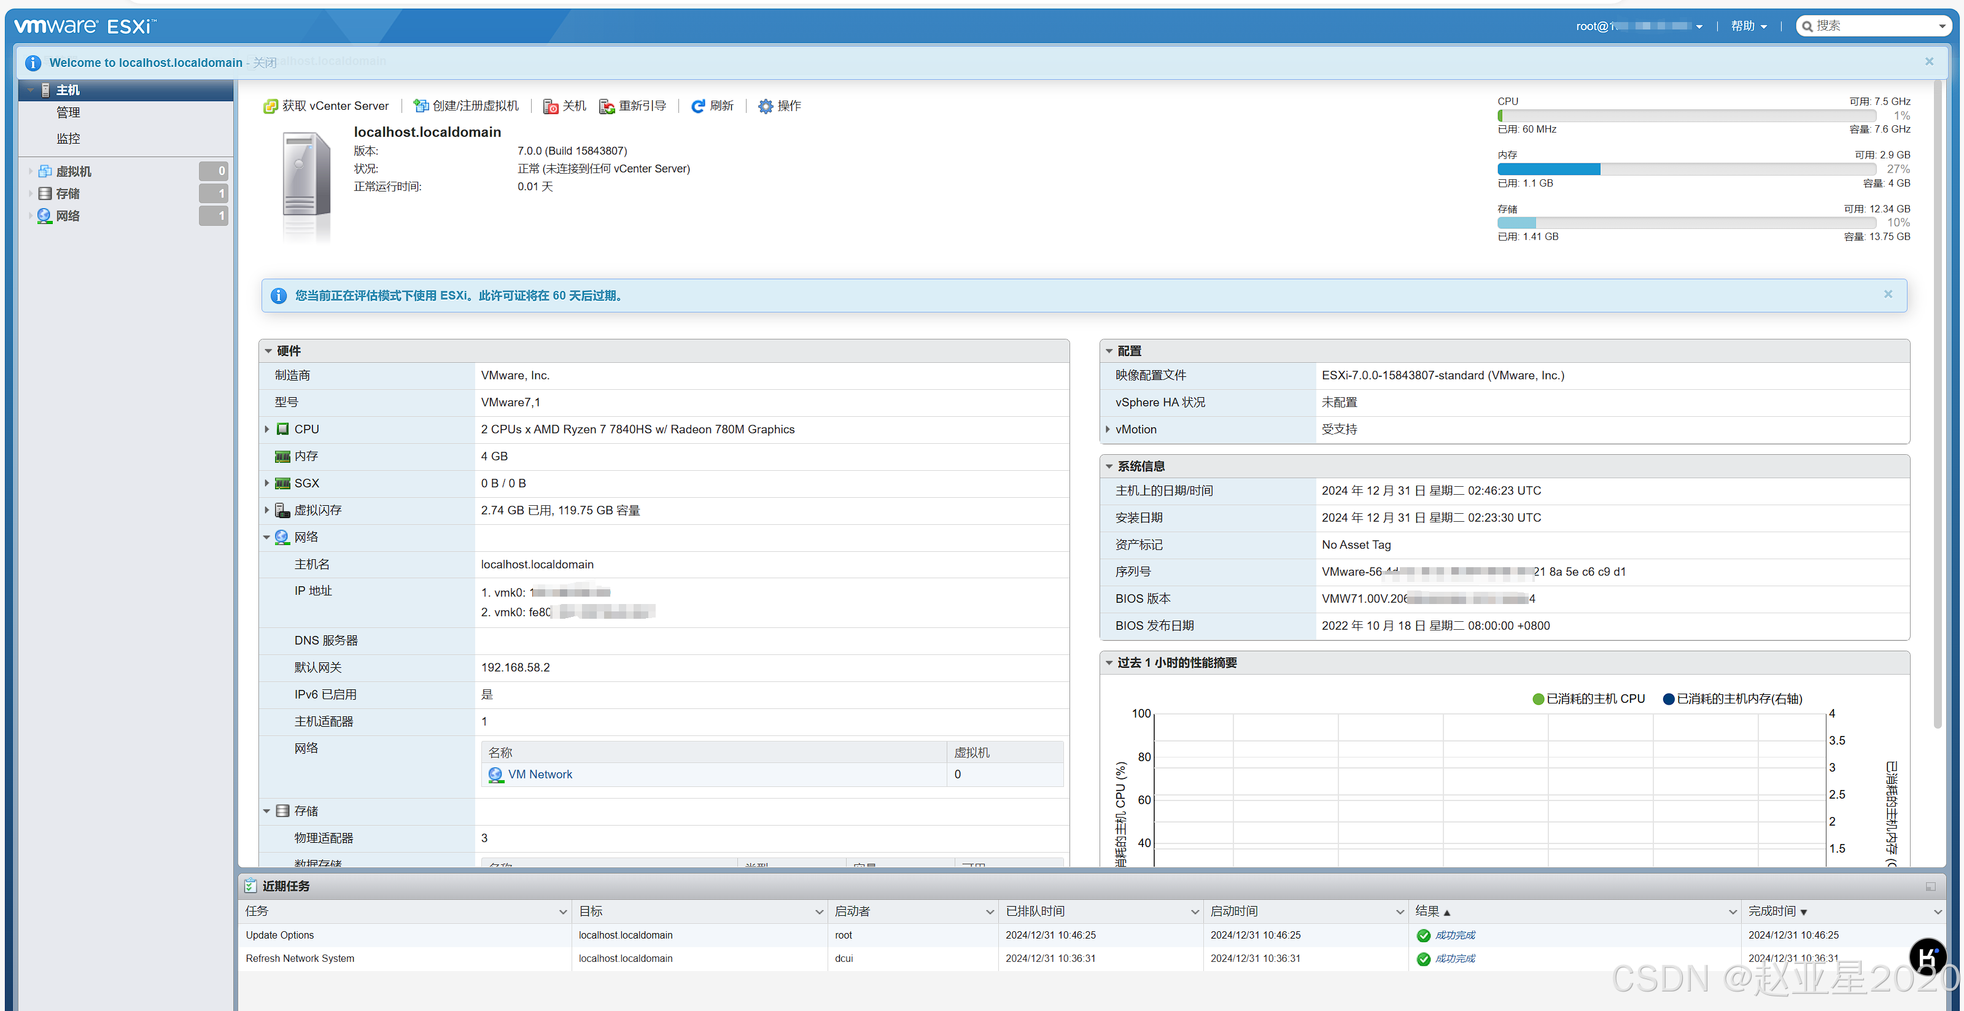
Task: Expand the CPU hardware row
Action: (267, 429)
